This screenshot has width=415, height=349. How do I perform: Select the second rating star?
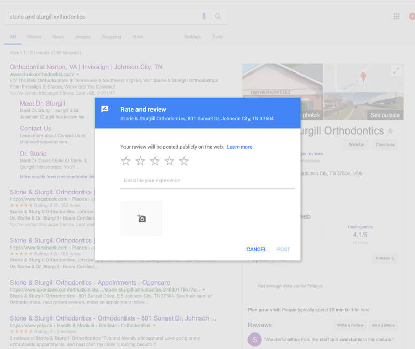(x=140, y=161)
